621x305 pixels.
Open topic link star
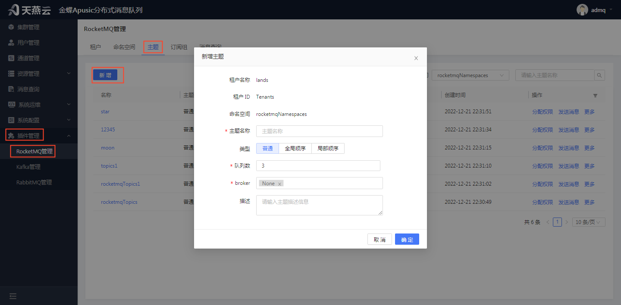point(105,112)
